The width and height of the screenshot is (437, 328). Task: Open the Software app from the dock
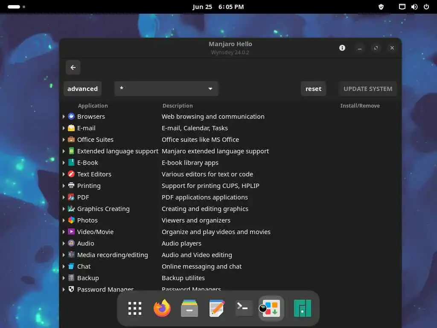tap(271, 308)
